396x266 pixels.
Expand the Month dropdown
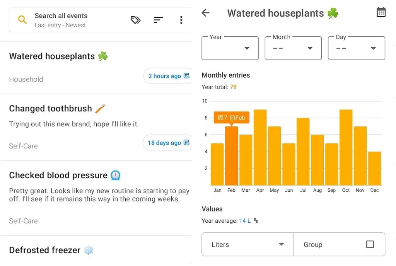(293, 48)
